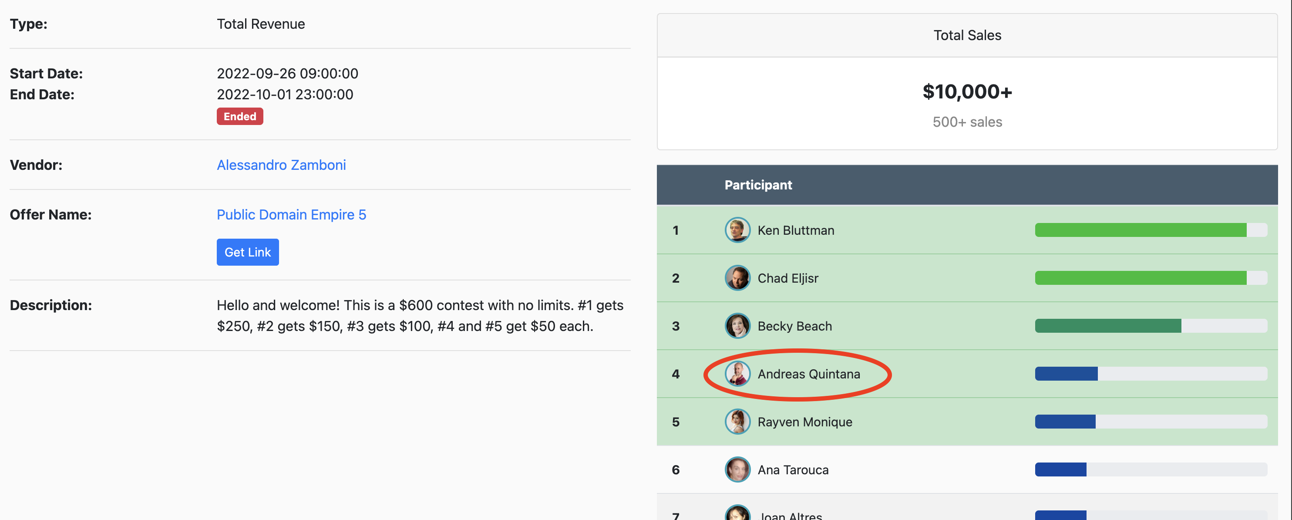Click Ken Bluttman's avatar picture
This screenshot has height=520, width=1292.
coord(737,230)
